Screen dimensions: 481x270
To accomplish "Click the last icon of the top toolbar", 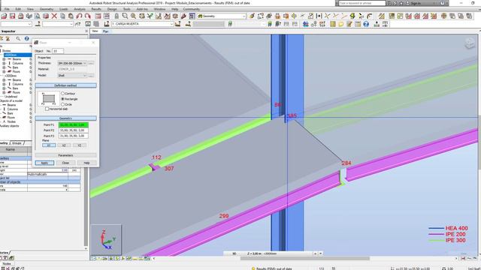I will click(x=469, y=16).
